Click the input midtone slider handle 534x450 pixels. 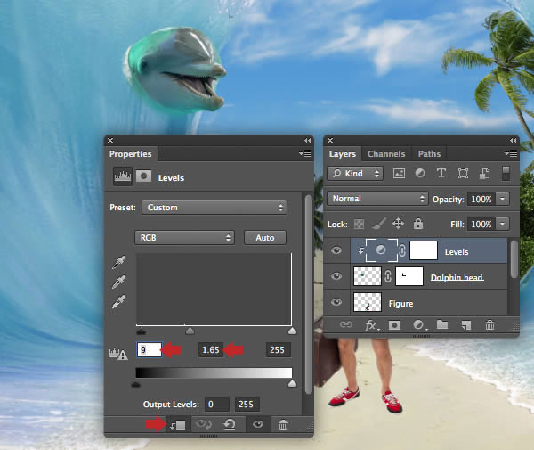[x=190, y=331]
